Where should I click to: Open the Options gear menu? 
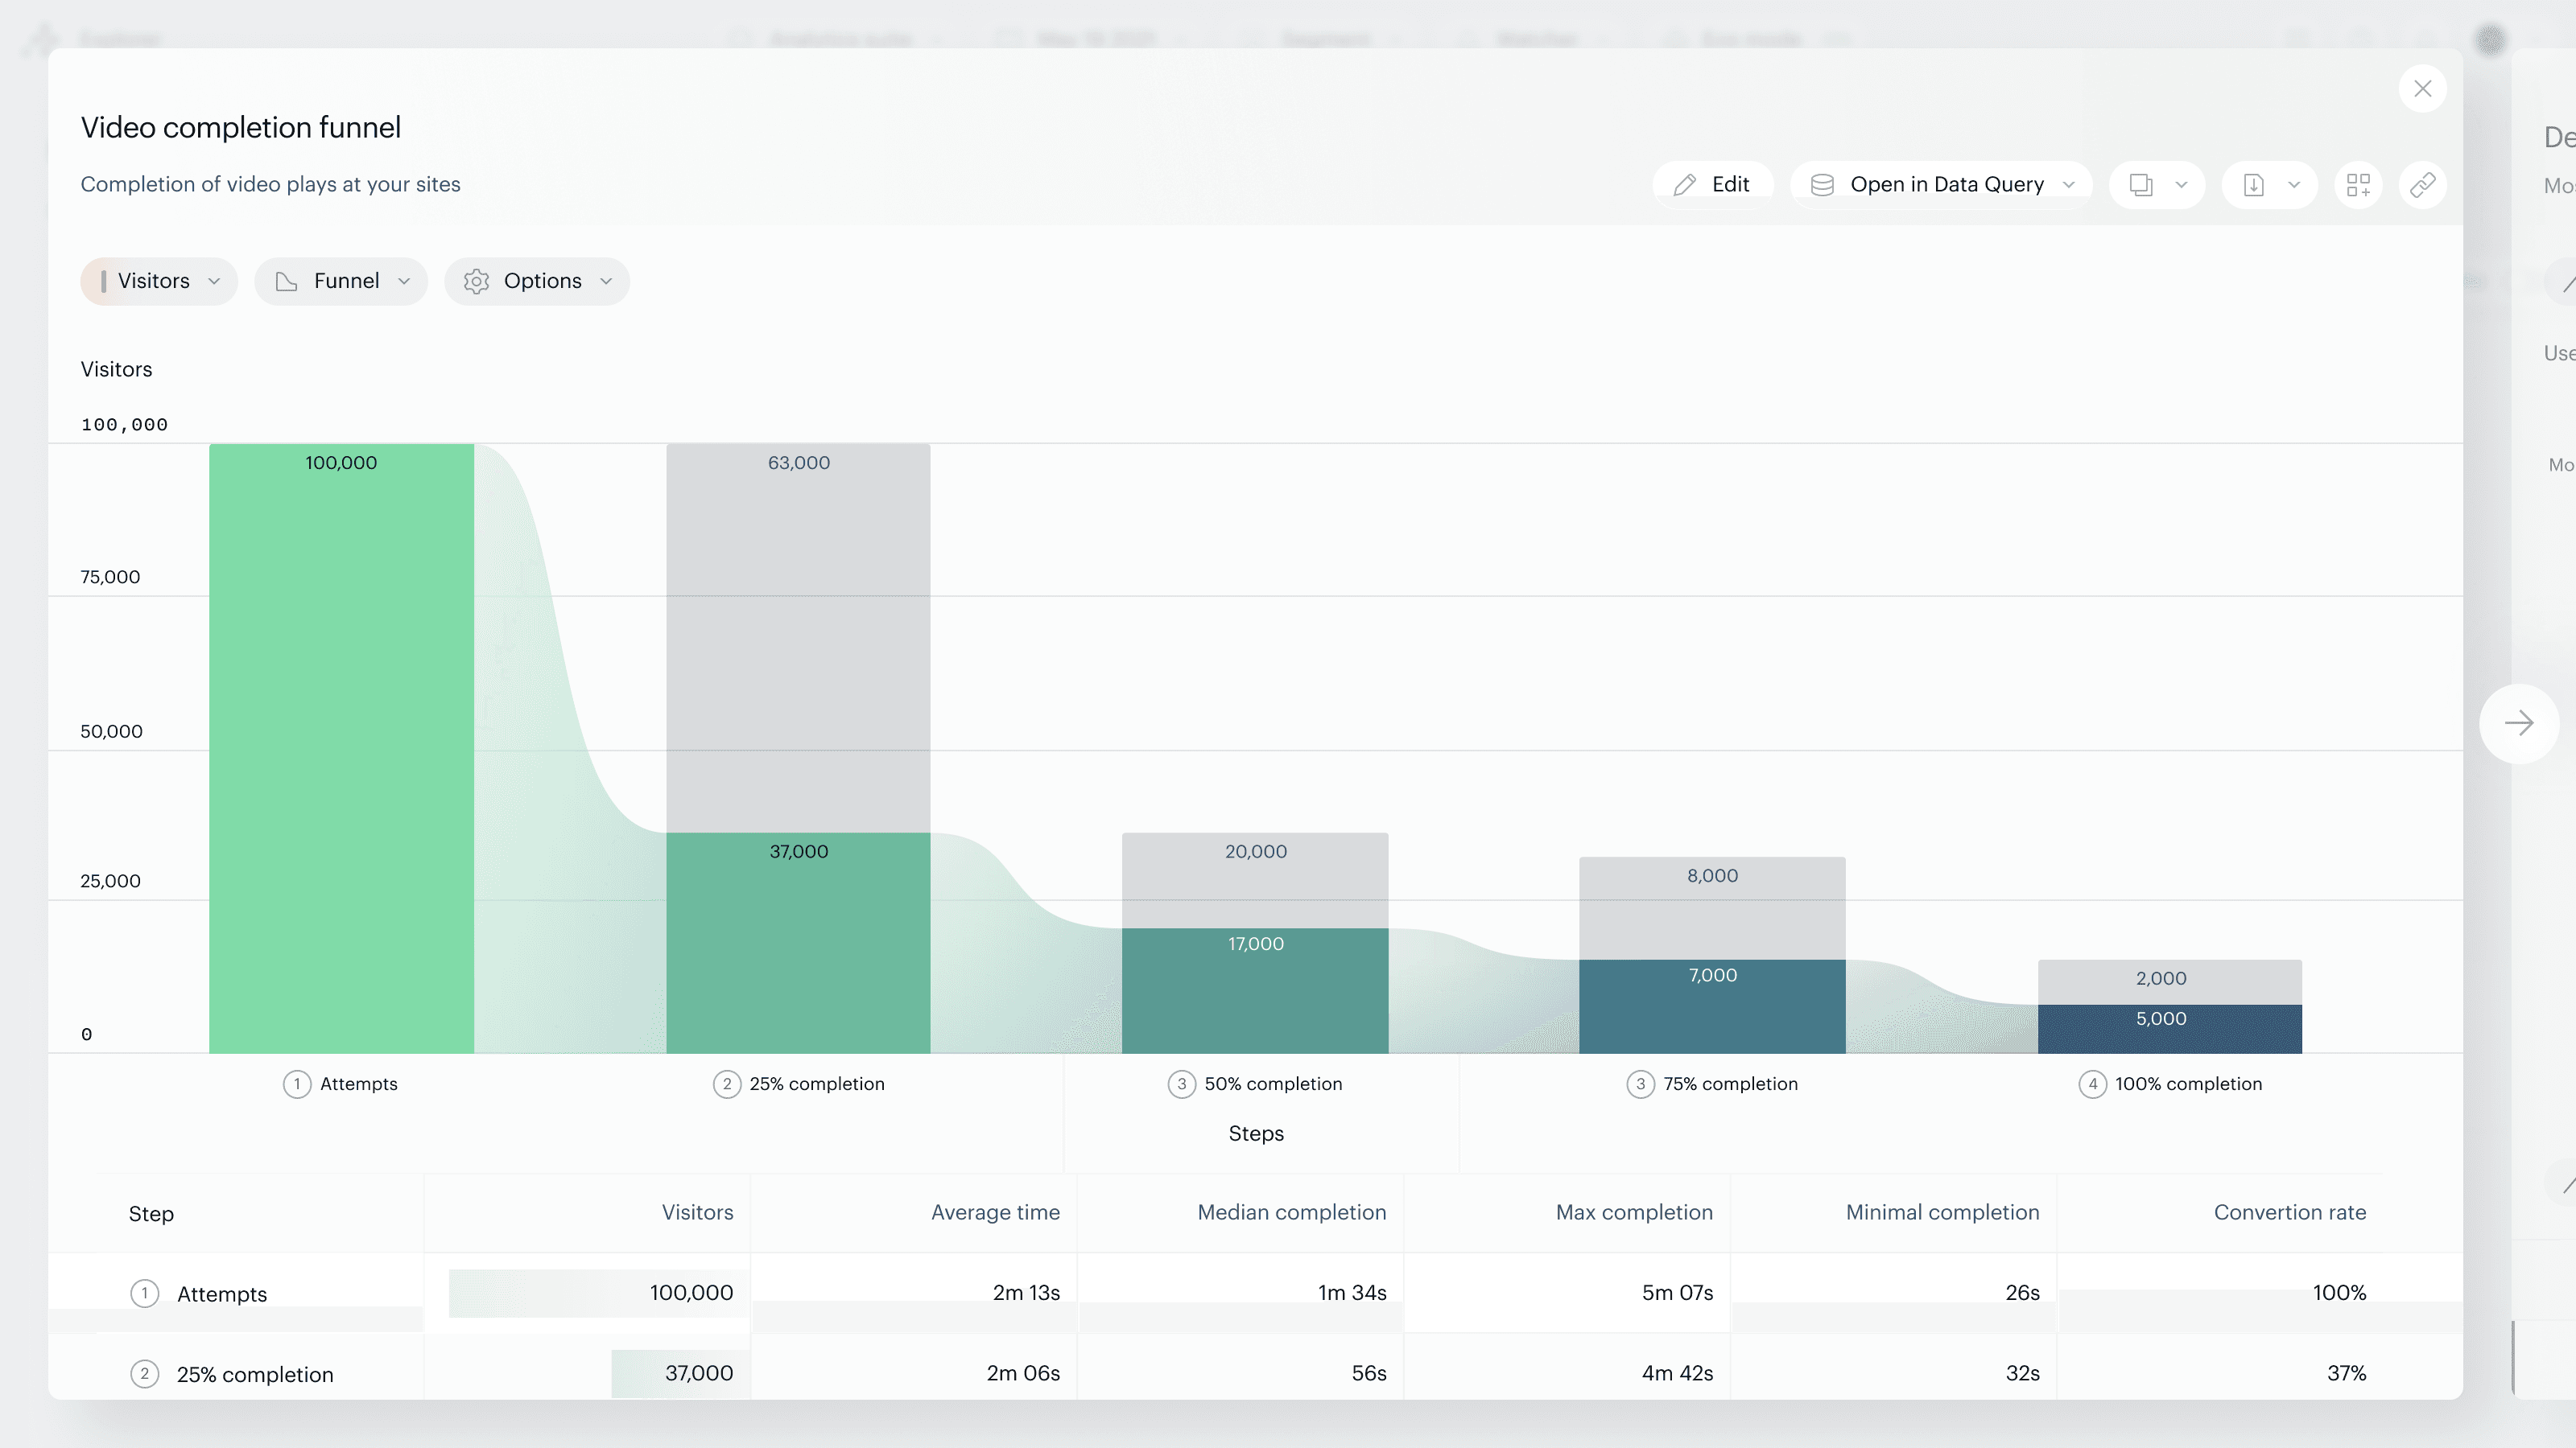[x=537, y=281]
